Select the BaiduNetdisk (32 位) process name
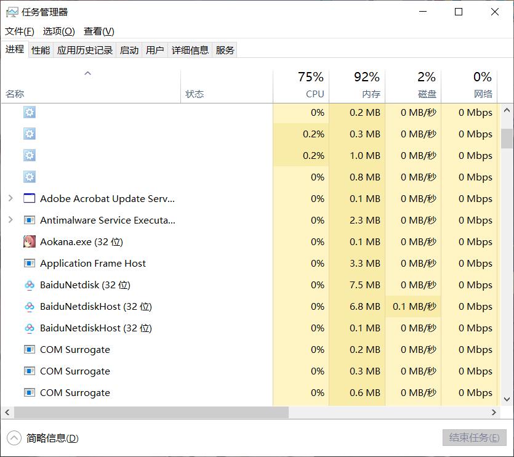The image size is (514, 457). tap(85, 285)
